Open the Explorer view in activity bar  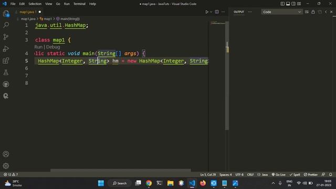point(6,14)
